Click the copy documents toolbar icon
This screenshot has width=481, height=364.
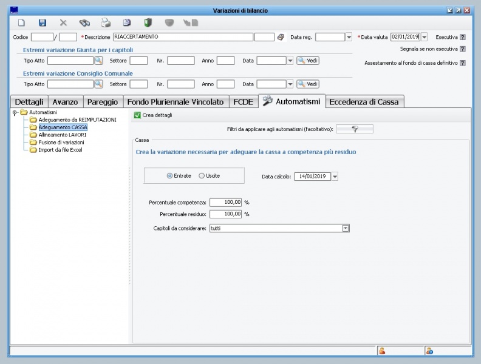(127, 23)
